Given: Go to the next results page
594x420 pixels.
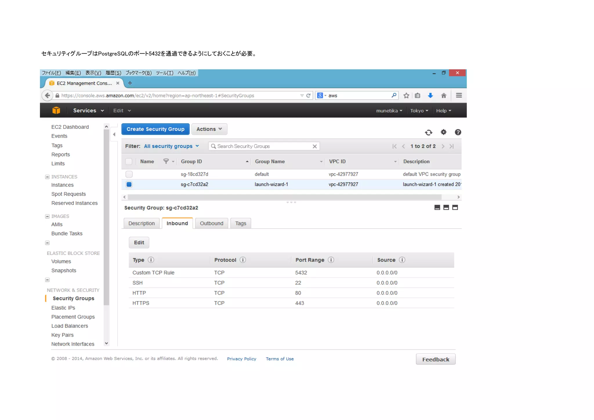Looking at the screenshot, I should pyautogui.click(x=443, y=146).
